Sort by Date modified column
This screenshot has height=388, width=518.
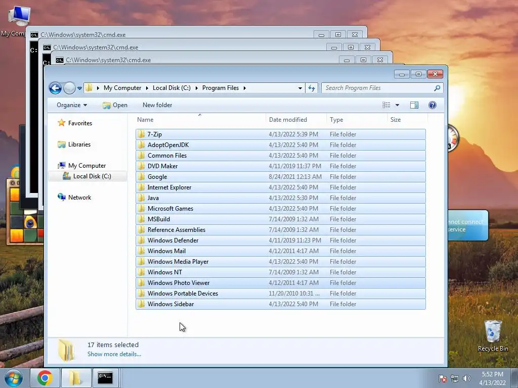pos(296,119)
